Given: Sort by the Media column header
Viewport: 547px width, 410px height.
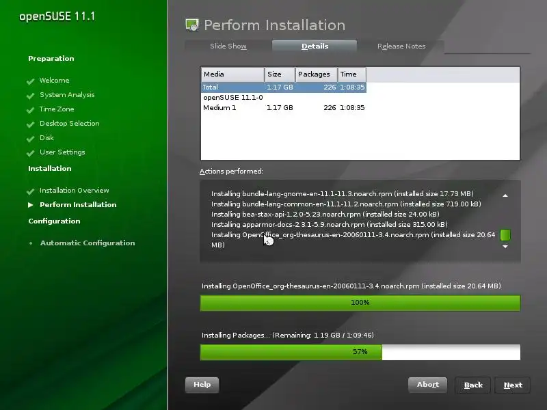Looking at the screenshot, I should (x=232, y=74).
